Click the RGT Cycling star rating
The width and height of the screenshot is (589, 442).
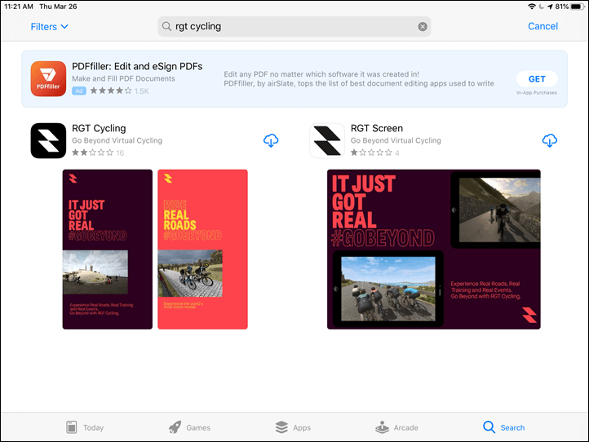[x=98, y=152]
